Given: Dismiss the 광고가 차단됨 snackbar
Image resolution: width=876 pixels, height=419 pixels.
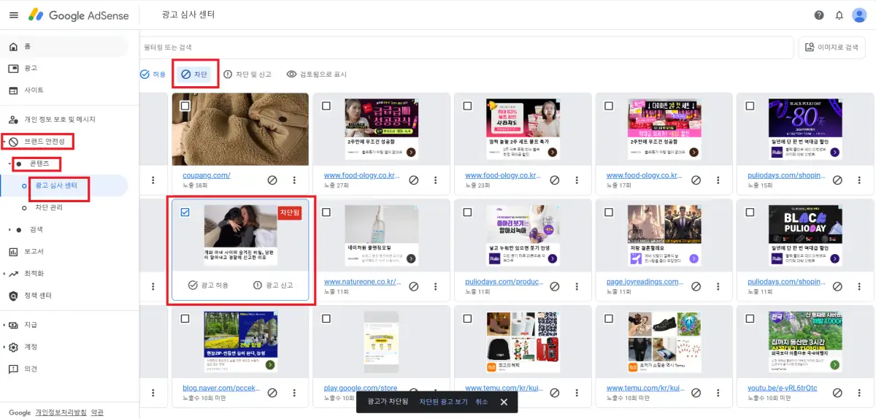Looking at the screenshot, I should point(504,401).
